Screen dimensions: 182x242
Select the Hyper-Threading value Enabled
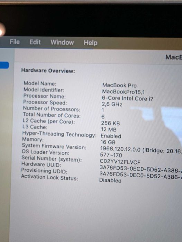111,136
